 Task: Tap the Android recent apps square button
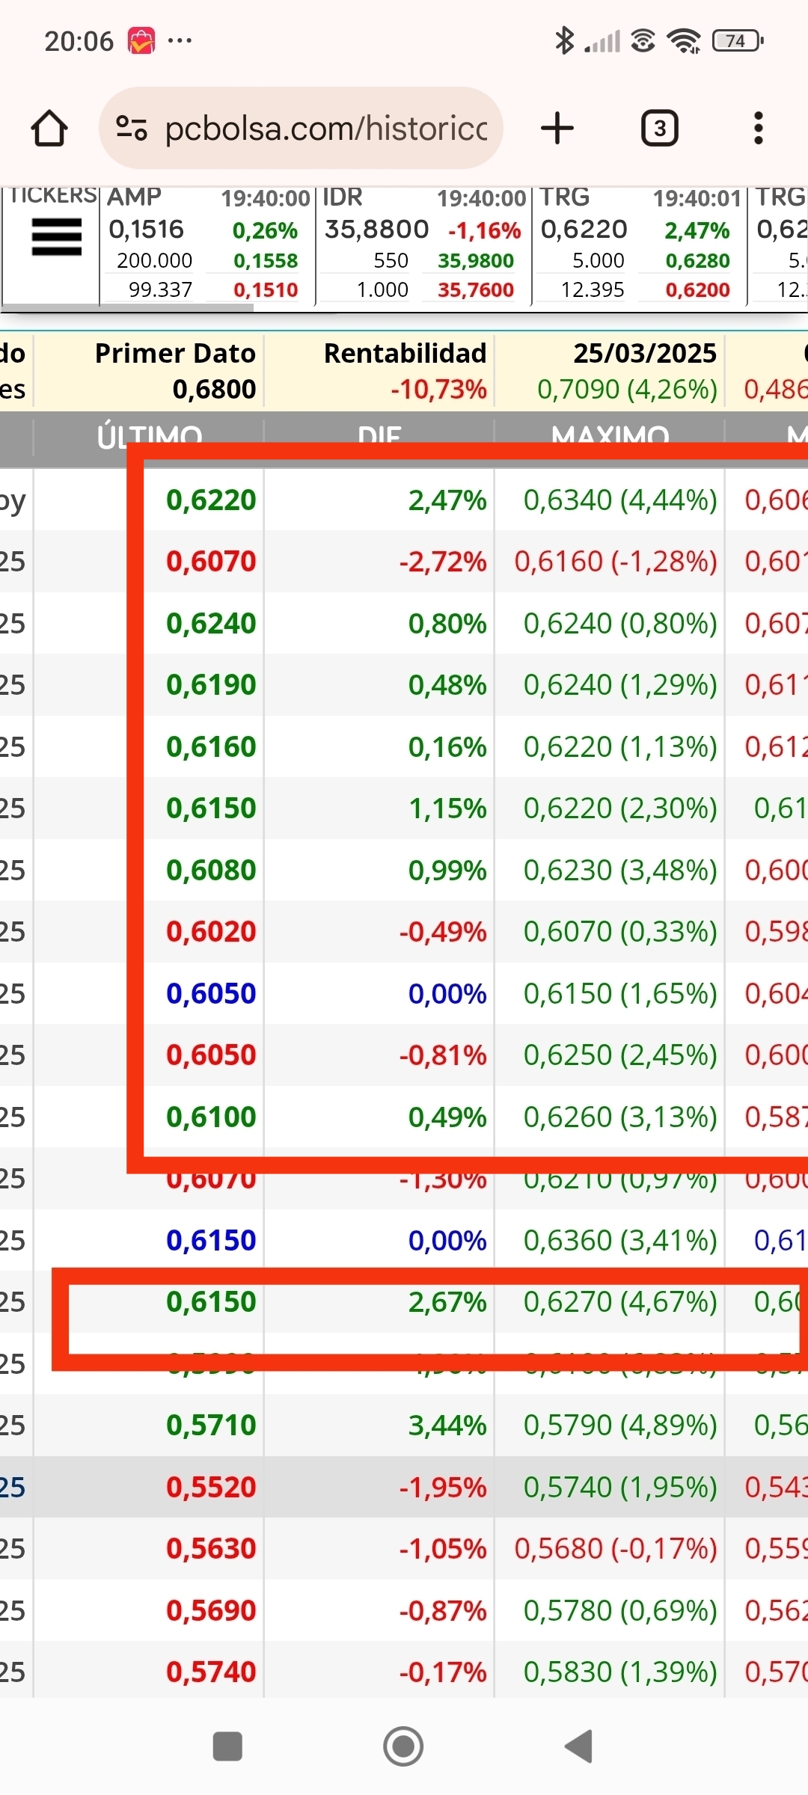point(227,1746)
